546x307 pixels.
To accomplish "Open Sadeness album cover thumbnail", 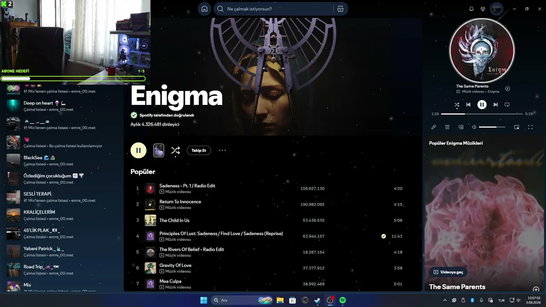I will (150, 188).
